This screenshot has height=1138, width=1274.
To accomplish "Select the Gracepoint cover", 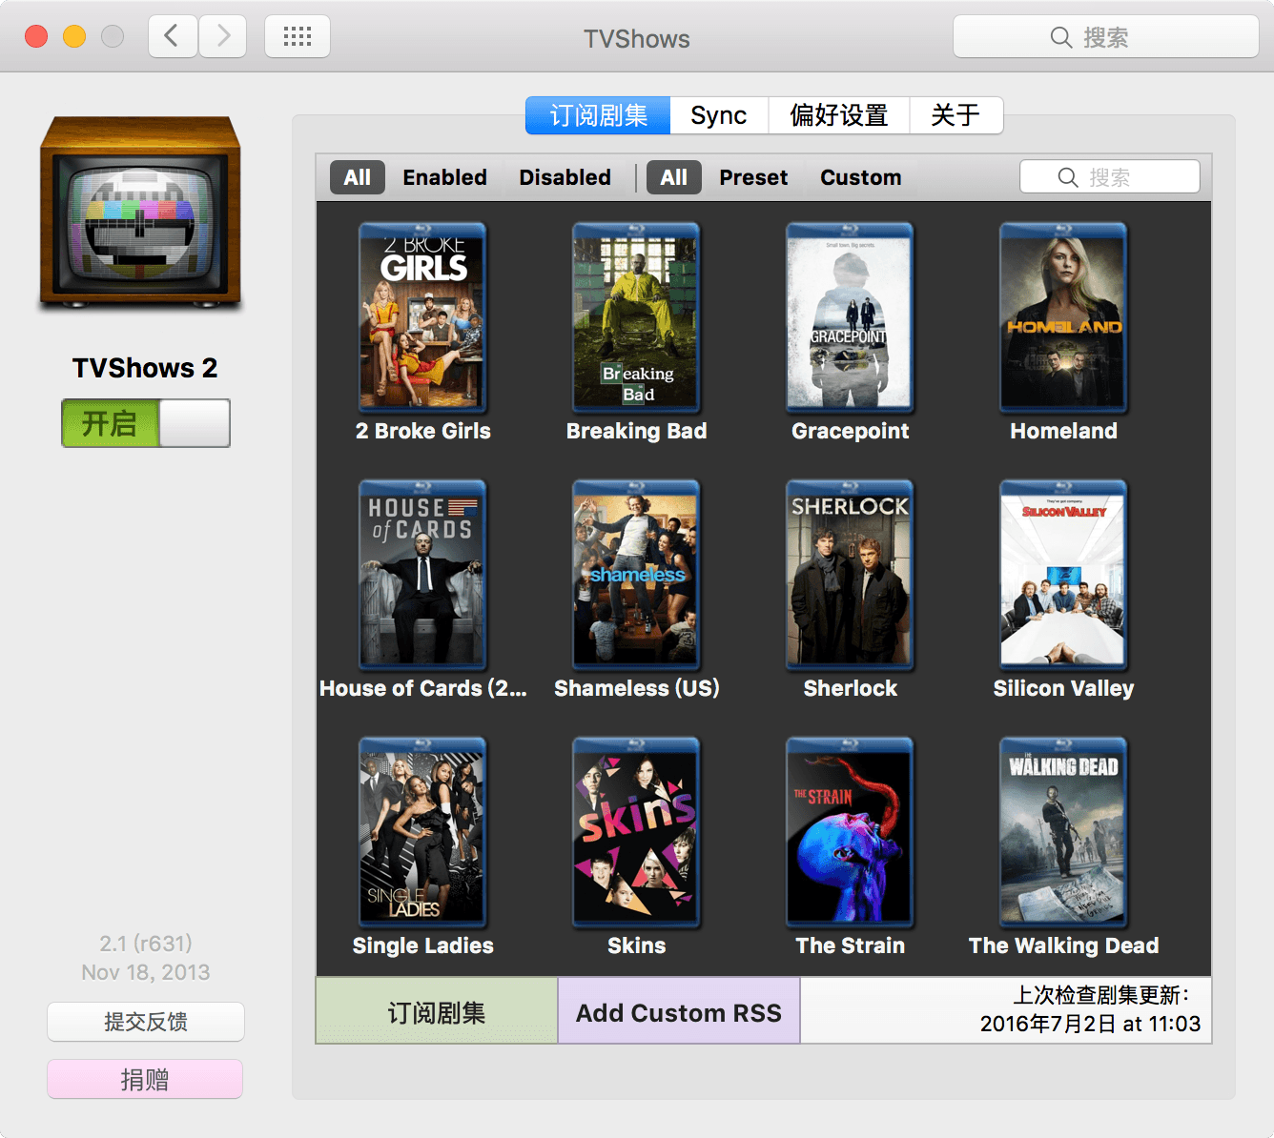I will (x=850, y=317).
